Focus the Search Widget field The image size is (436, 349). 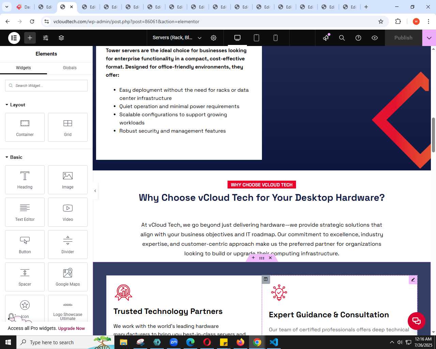[x=46, y=86]
